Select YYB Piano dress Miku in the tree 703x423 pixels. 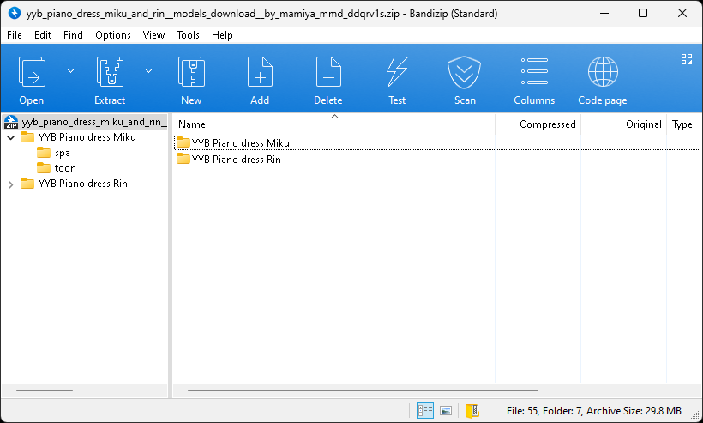click(x=79, y=137)
